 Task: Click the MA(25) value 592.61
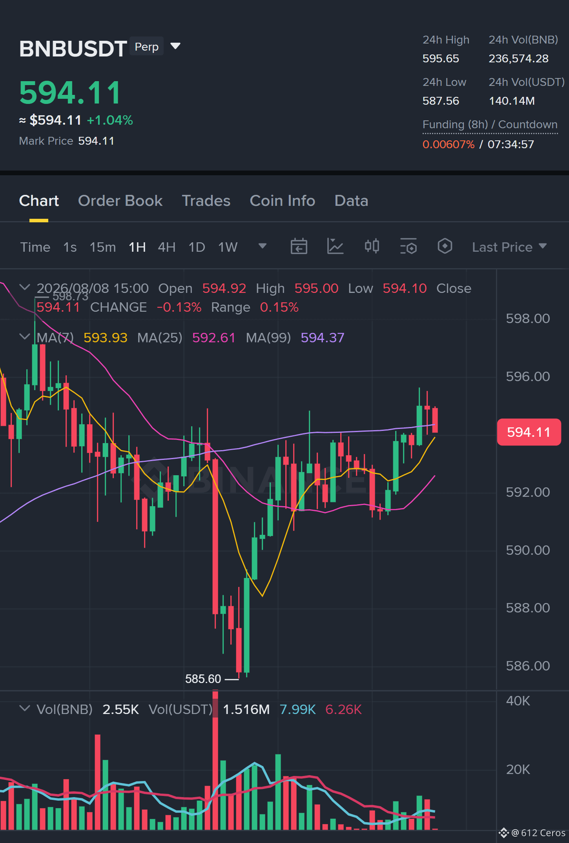tap(213, 338)
